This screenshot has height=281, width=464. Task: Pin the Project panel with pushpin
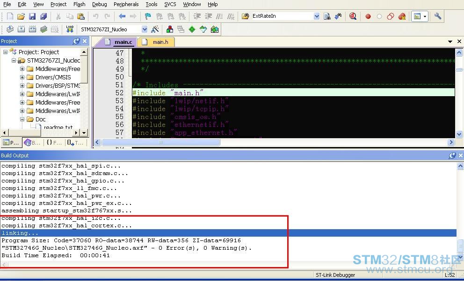coord(76,42)
